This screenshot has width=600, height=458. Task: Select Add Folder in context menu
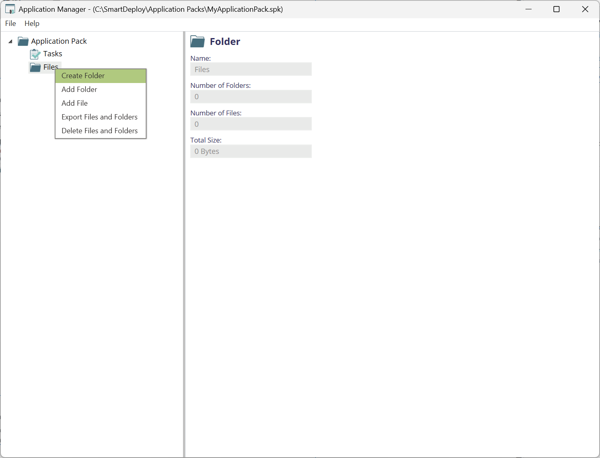79,89
